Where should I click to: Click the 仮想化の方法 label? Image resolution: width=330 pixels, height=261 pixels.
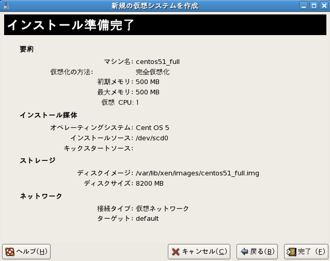click(72, 72)
